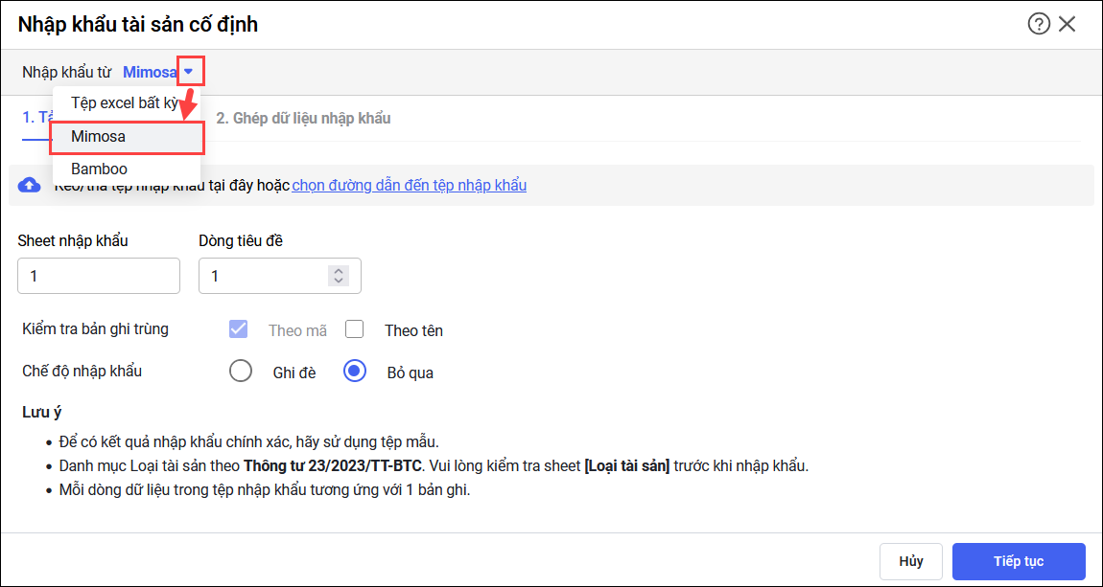
Task: Expand the import source dropdown arrow
Action: (x=190, y=71)
